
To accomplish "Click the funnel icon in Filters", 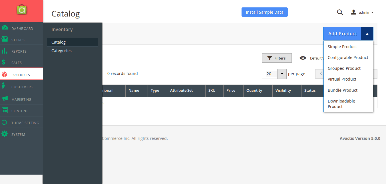I will click(x=270, y=58).
